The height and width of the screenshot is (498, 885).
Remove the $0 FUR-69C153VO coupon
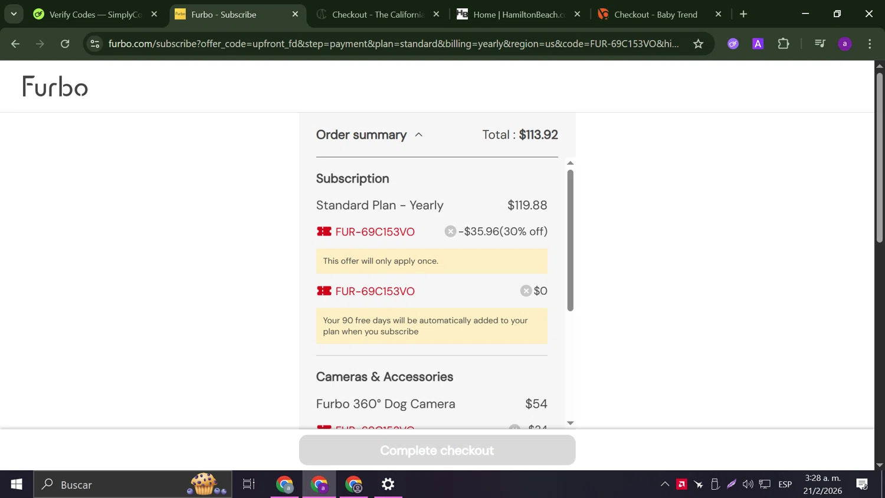coord(526,291)
